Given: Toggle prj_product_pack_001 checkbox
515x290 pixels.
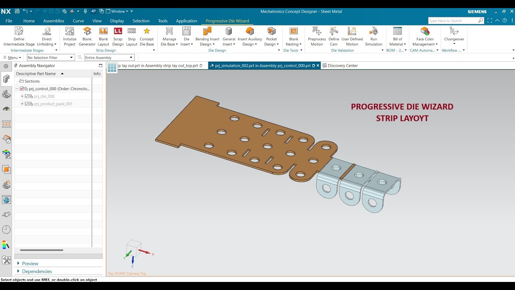Looking at the screenshot, I should coord(27,104).
